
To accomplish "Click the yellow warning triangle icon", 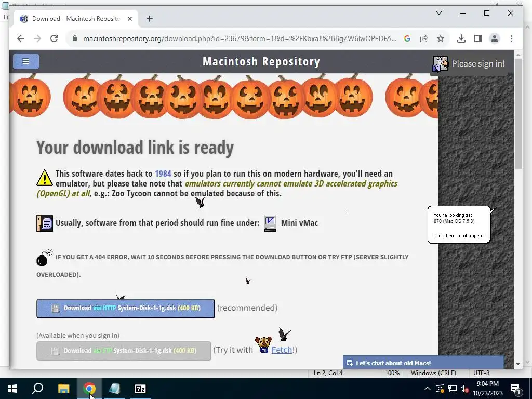I will click(x=45, y=178).
